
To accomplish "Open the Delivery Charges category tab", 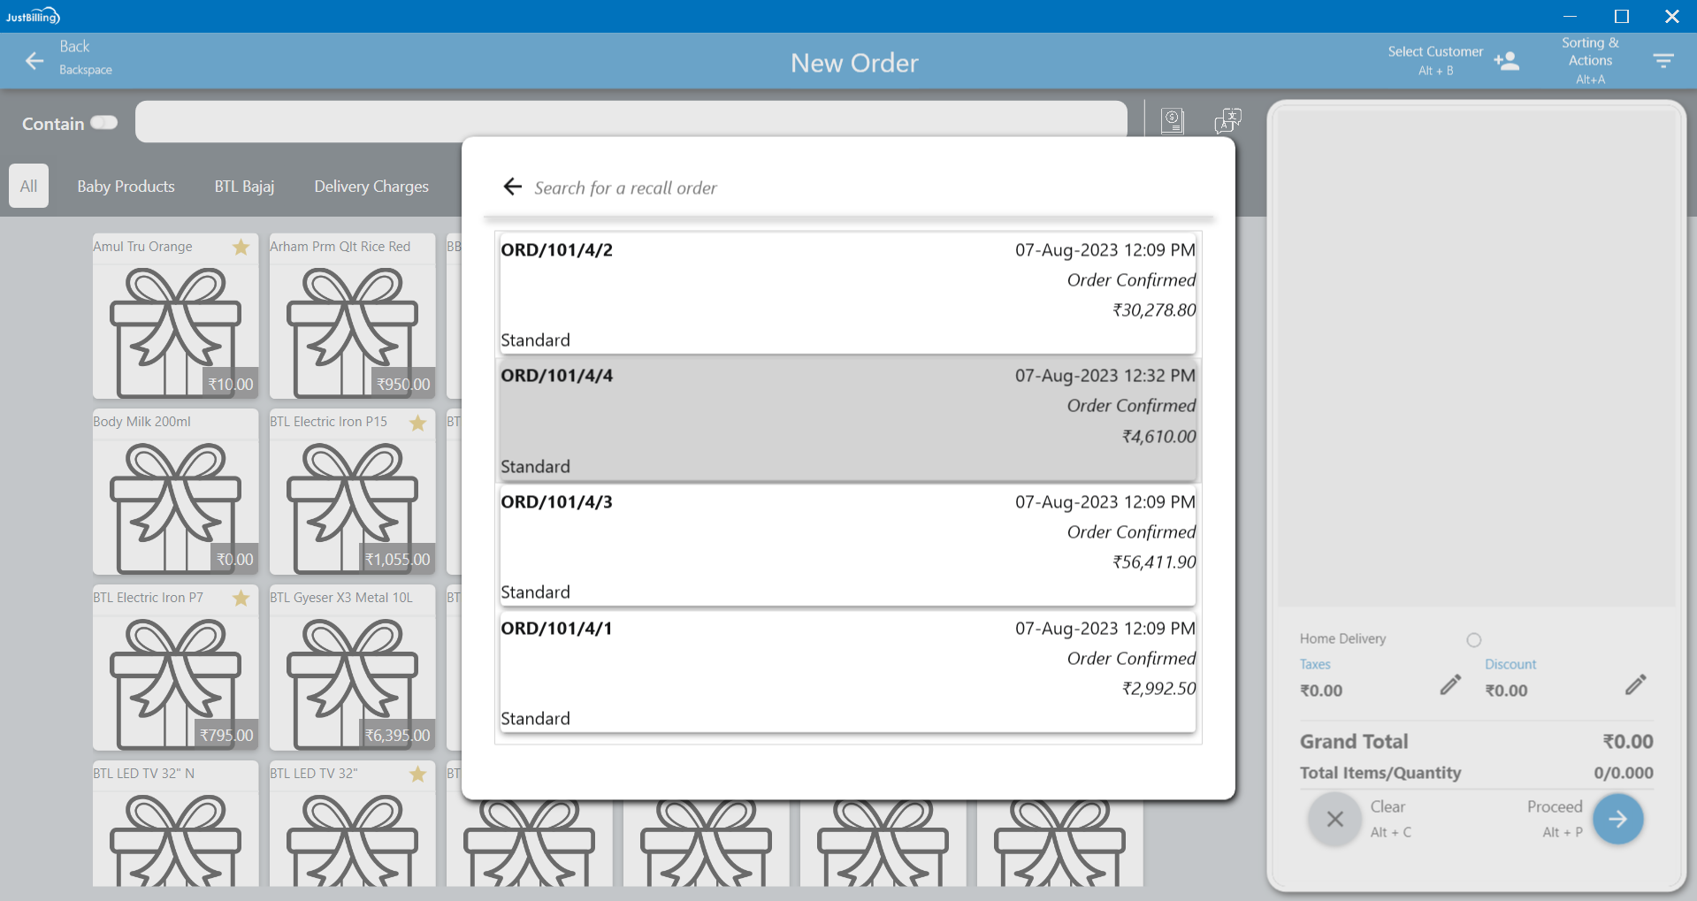I will coord(371,187).
